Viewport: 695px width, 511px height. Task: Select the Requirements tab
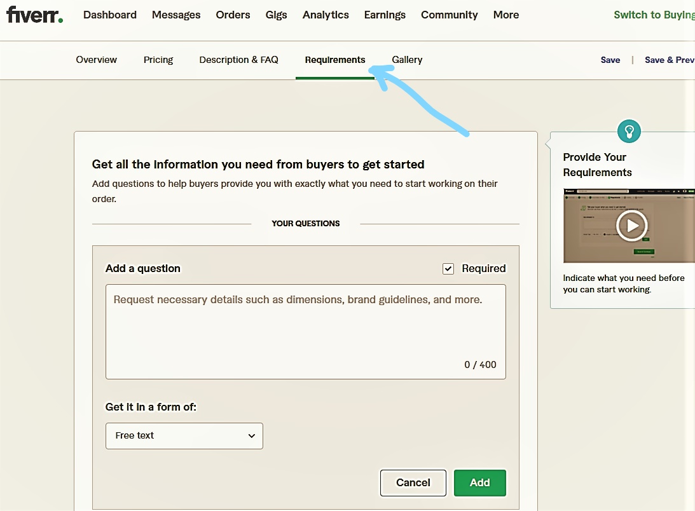(x=335, y=60)
